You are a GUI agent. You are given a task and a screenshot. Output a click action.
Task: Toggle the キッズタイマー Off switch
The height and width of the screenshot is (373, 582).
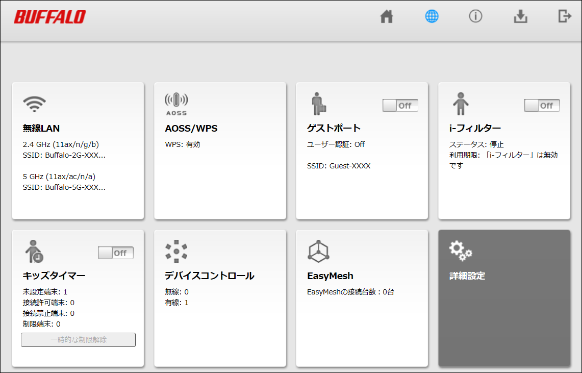[115, 253]
